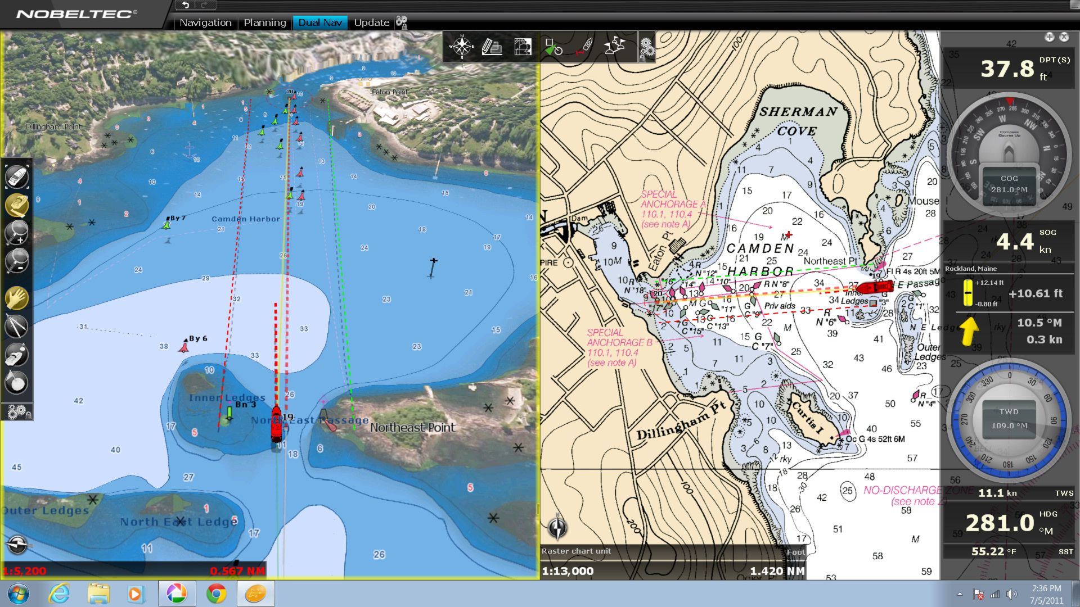1080x607 pixels.
Task: Click the vessel tracking boat icon
Action: tap(584, 47)
